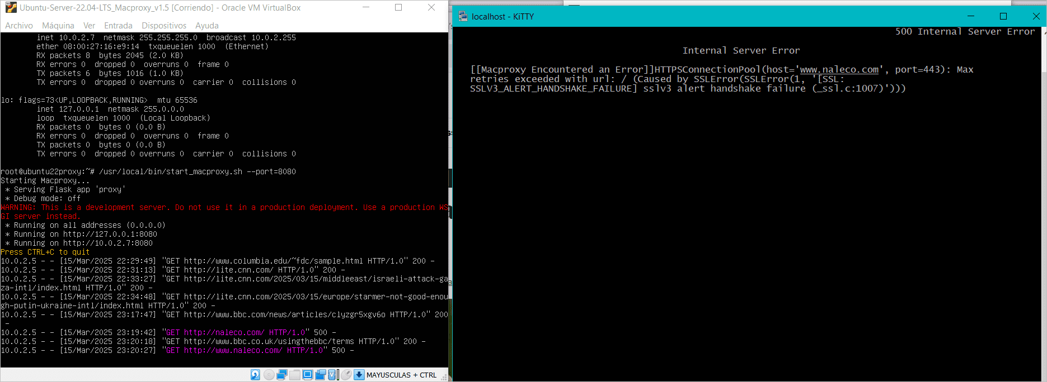The image size is (1047, 382).
Task: Open the Máquina menu
Action: click(x=58, y=26)
